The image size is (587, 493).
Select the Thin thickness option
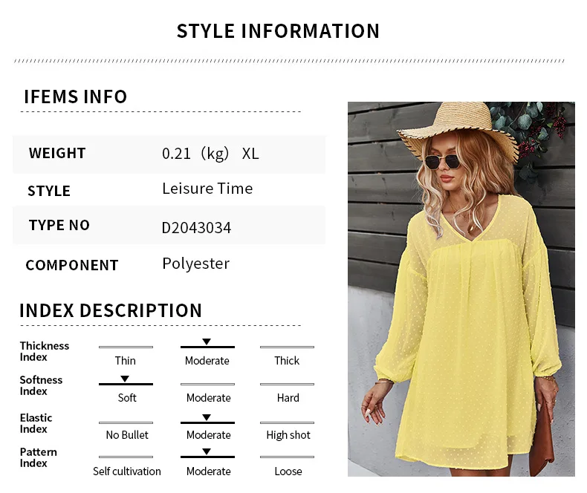[x=126, y=361]
